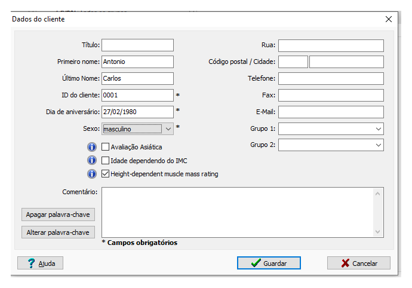Tick Idade dependendo do IMC checkbox

(x=105, y=161)
